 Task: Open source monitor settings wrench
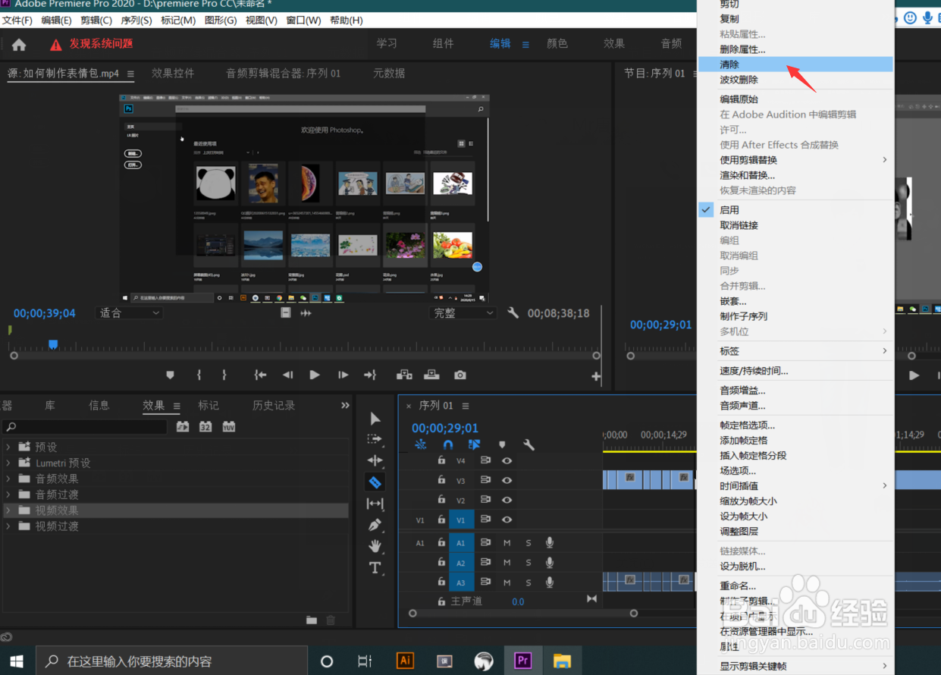click(x=513, y=312)
